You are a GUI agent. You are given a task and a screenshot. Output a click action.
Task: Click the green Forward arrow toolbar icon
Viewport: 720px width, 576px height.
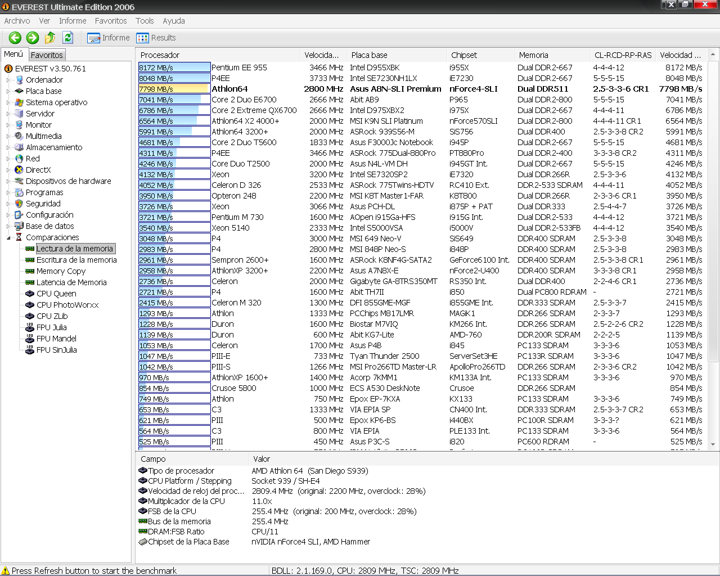[x=33, y=38]
